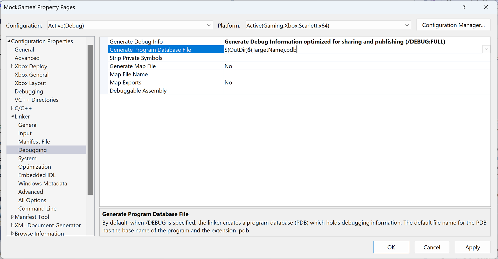Select the Generate Debug Info property row
The height and width of the screenshot is (259, 498).
point(299,41)
